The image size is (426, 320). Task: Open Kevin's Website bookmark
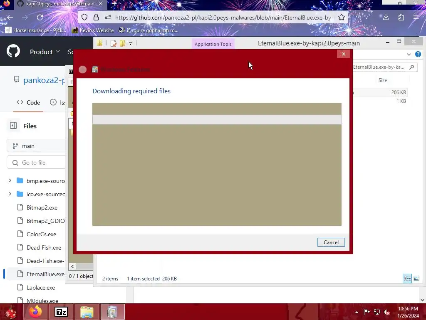93,30
